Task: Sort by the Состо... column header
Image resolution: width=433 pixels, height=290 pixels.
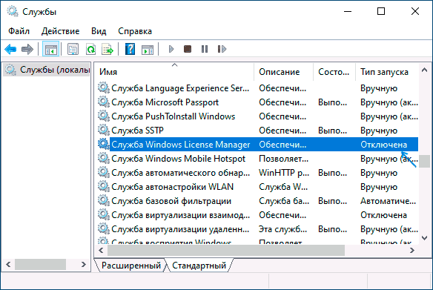Action: pos(334,72)
